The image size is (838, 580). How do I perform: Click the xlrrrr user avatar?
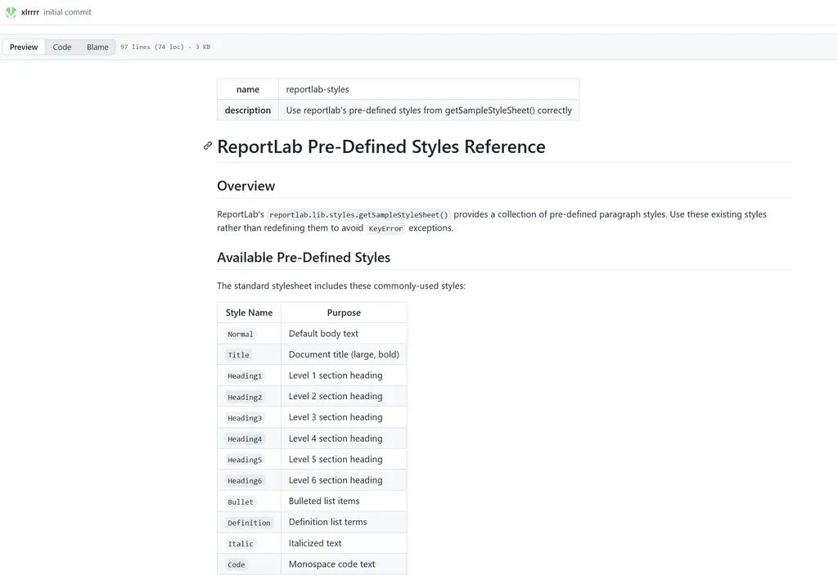coord(11,11)
